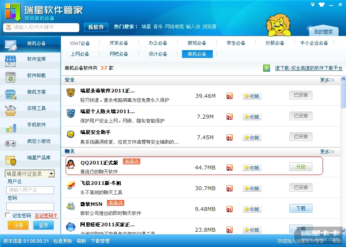Focus the software keyword search field

[x=41, y=27]
